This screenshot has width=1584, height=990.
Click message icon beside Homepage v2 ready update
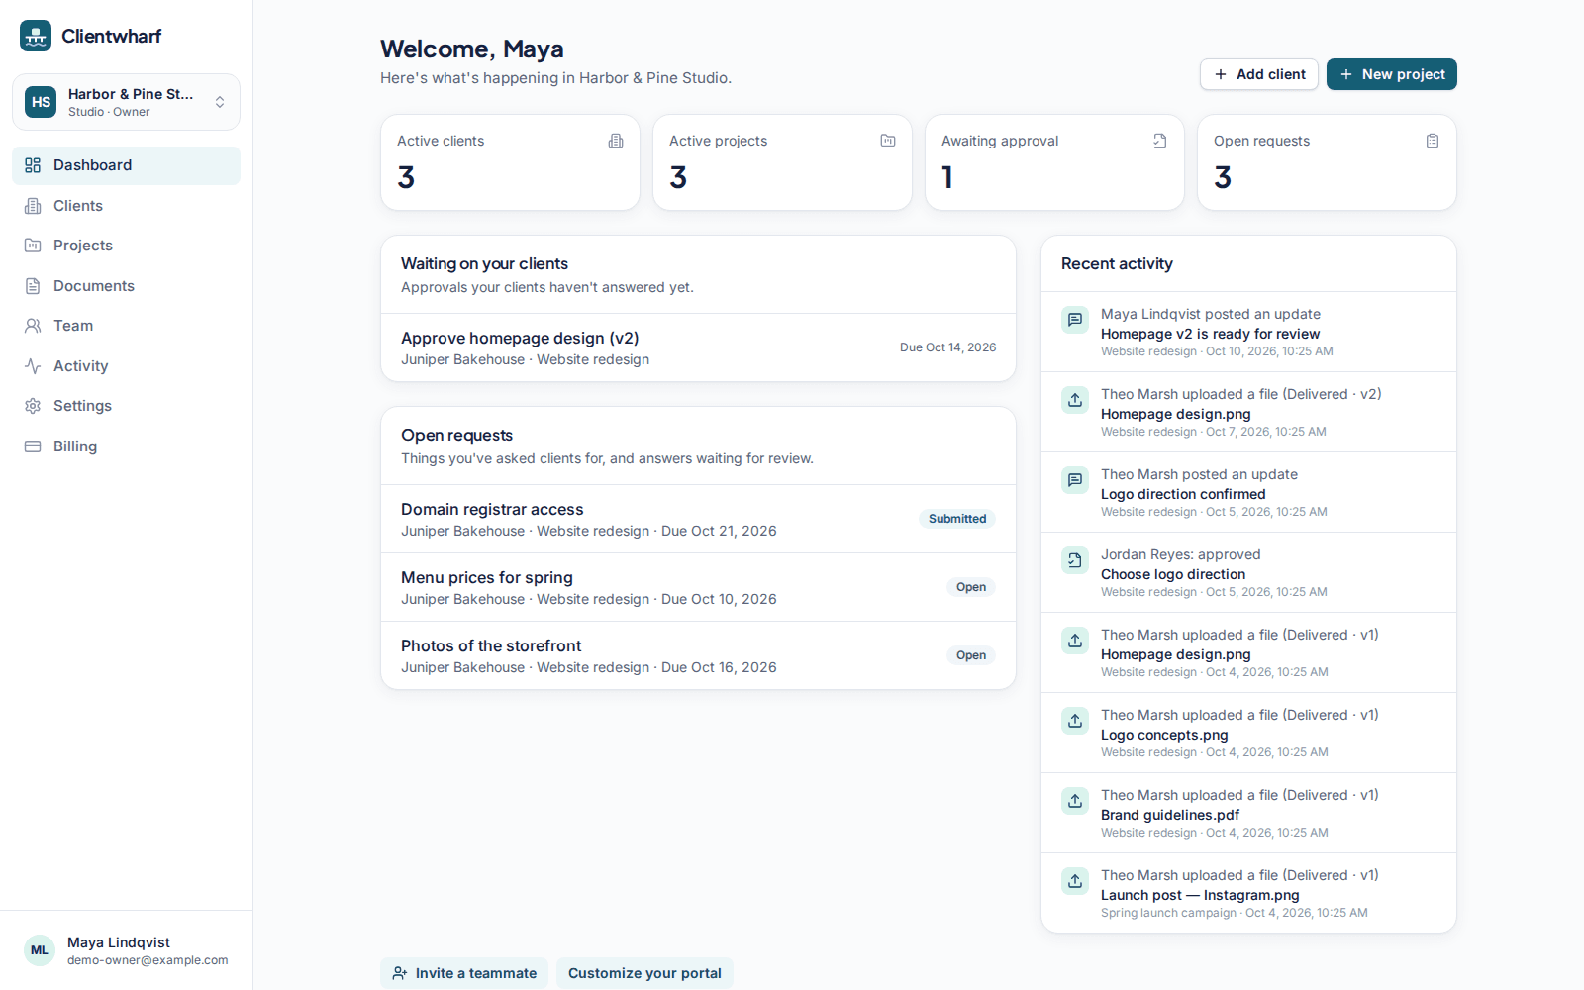click(x=1075, y=320)
